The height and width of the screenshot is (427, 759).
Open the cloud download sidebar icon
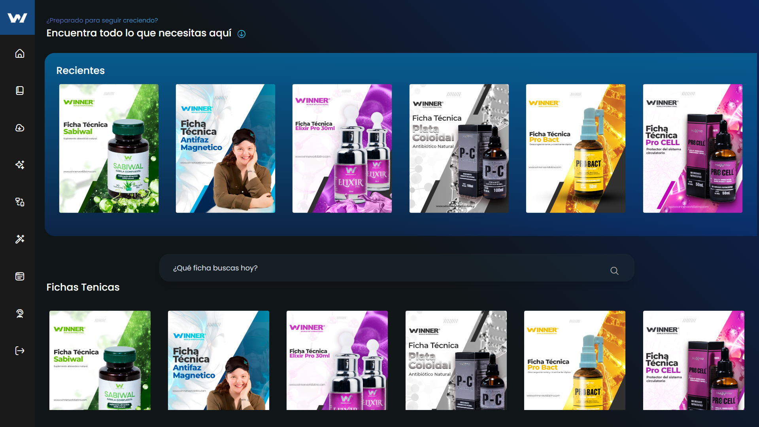point(20,128)
